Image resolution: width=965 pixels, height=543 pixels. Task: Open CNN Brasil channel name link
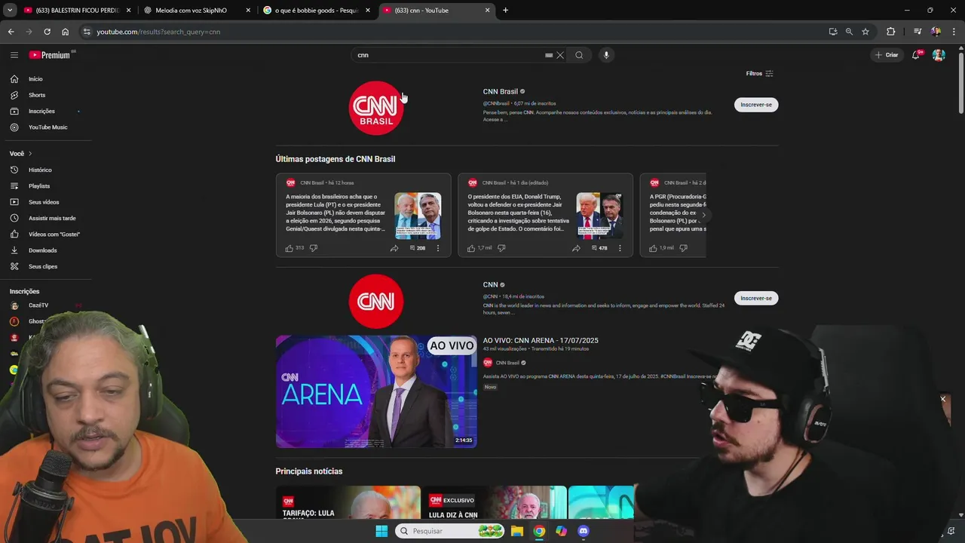[x=501, y=92]
